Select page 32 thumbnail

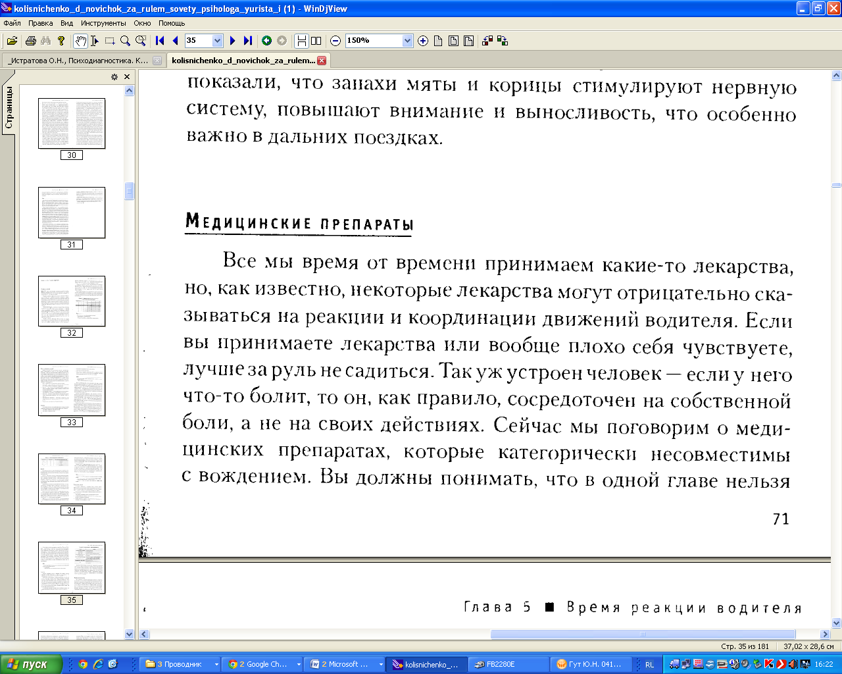tap(72, 301)
